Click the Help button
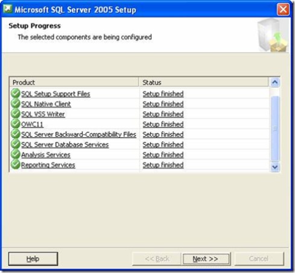The width and height of the screenshot is (295, 273). point(33,259)
